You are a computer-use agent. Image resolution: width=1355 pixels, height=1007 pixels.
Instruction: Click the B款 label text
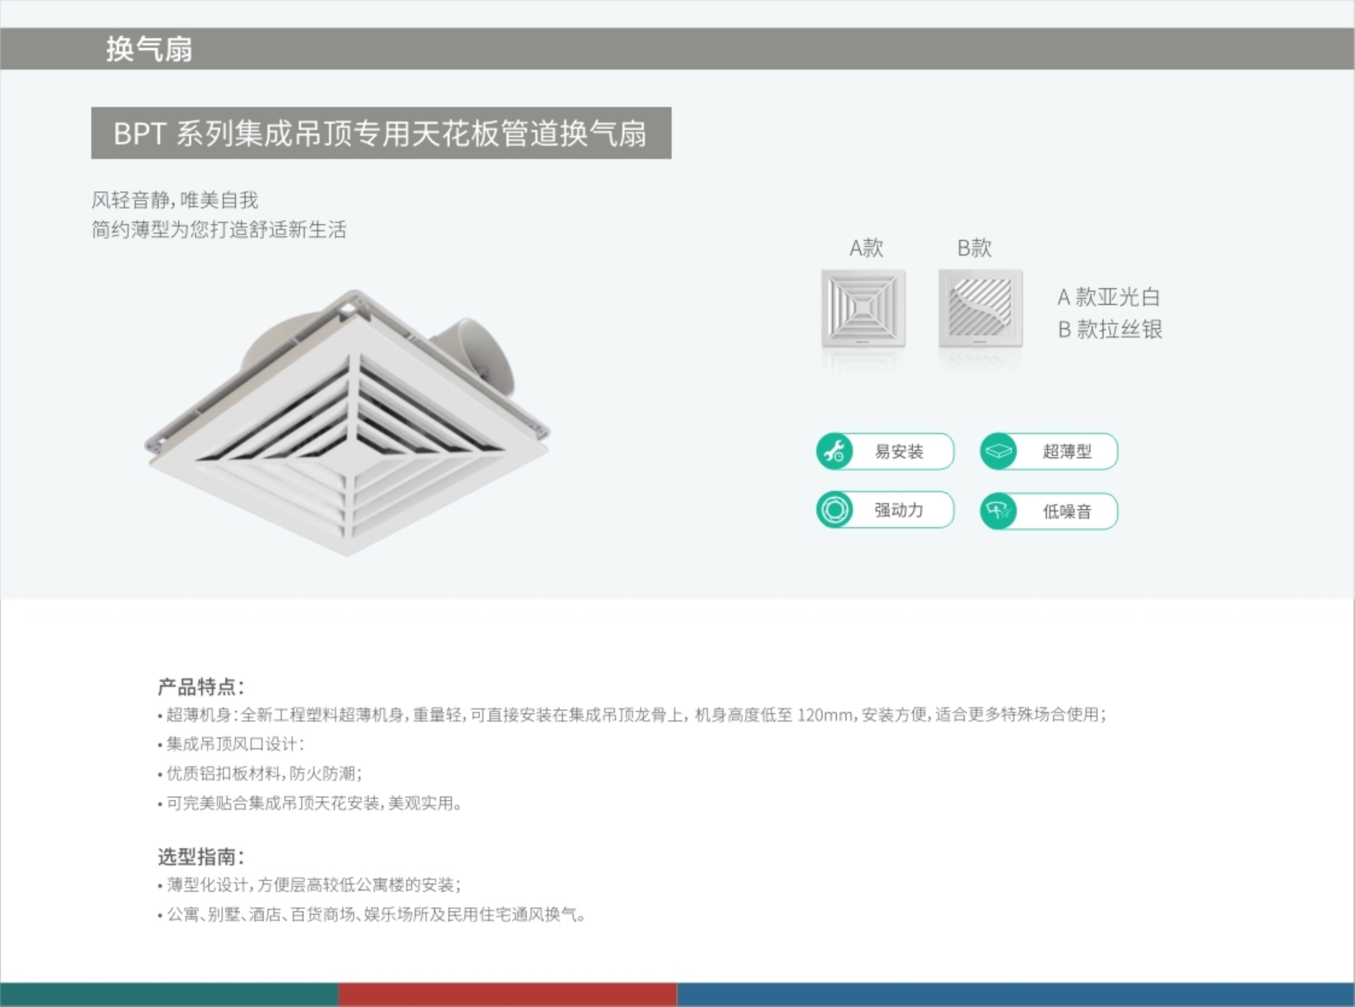click(x=974, y=248)
